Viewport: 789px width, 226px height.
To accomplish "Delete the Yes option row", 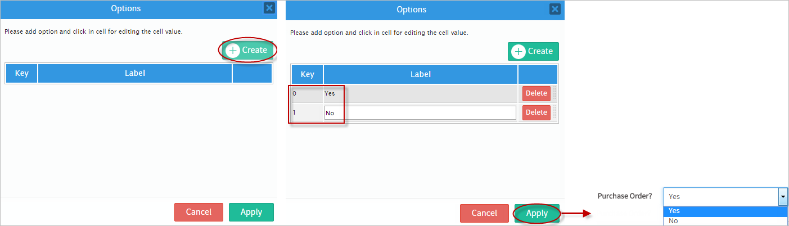I will pyautogui.click(x=536, y=93).
